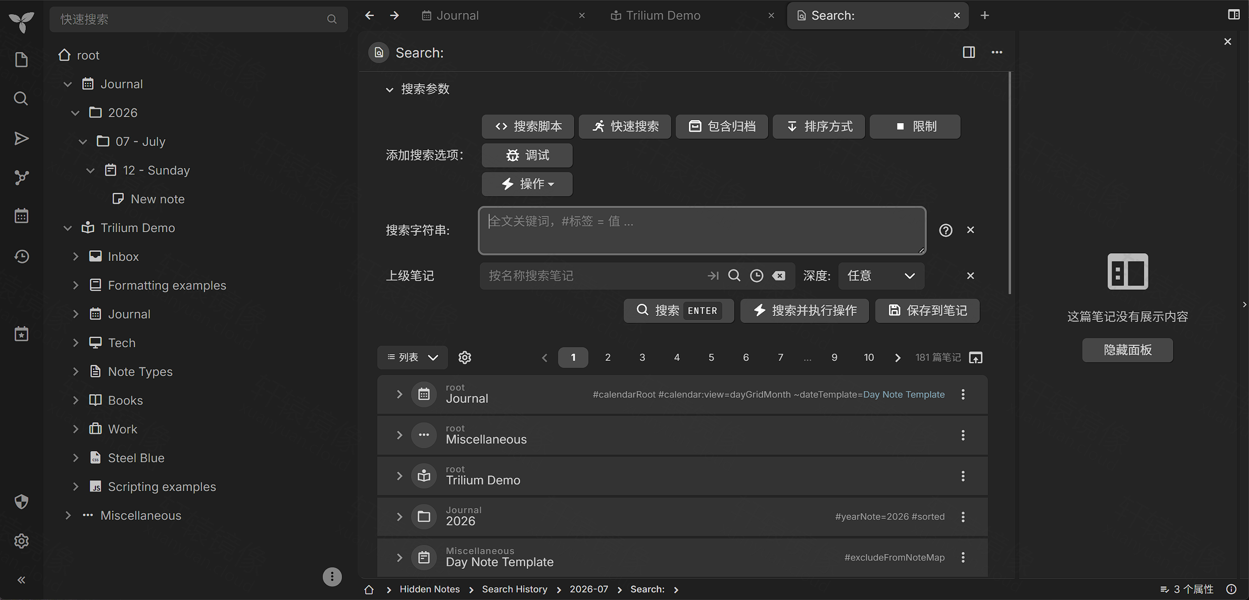This screenshot has width=1249, height=600.
Task: Close the Search tab
Action: click(x=957, y=16)
